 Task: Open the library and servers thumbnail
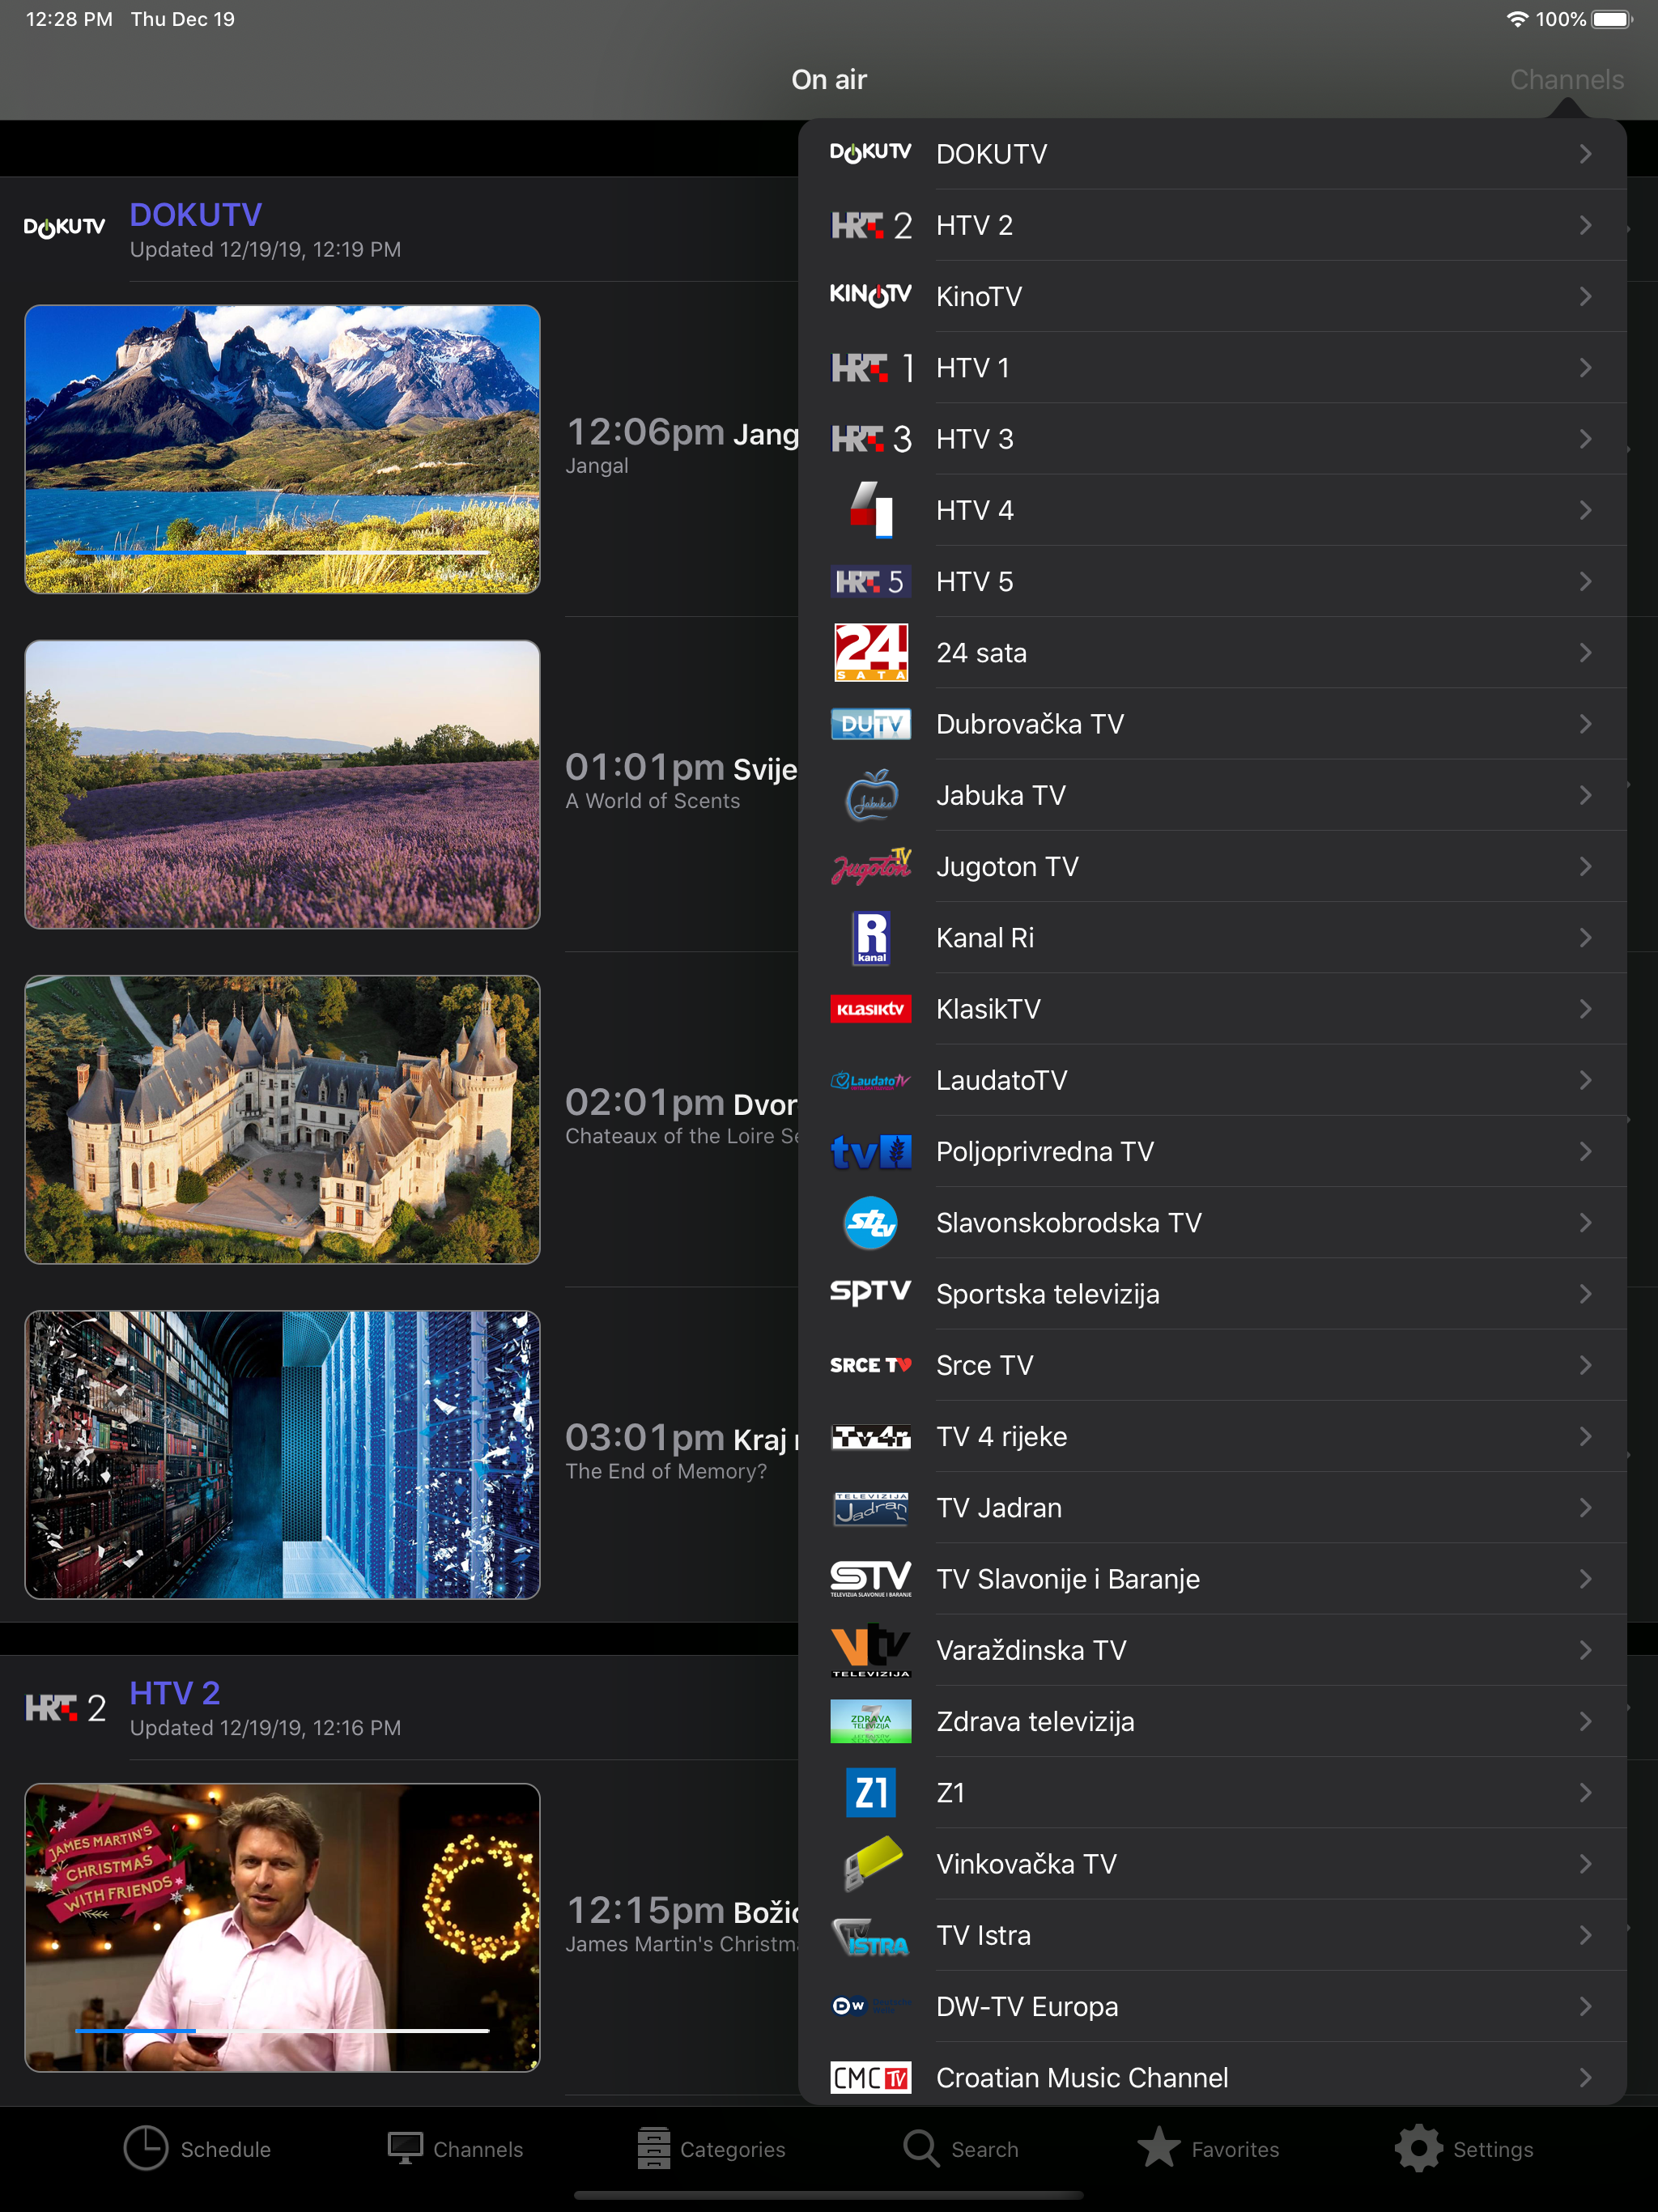pos(282,1454)
